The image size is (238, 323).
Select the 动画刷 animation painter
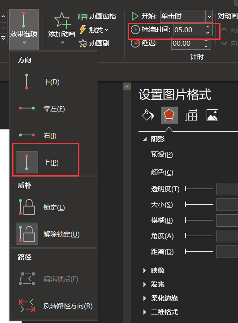point(94,43)
